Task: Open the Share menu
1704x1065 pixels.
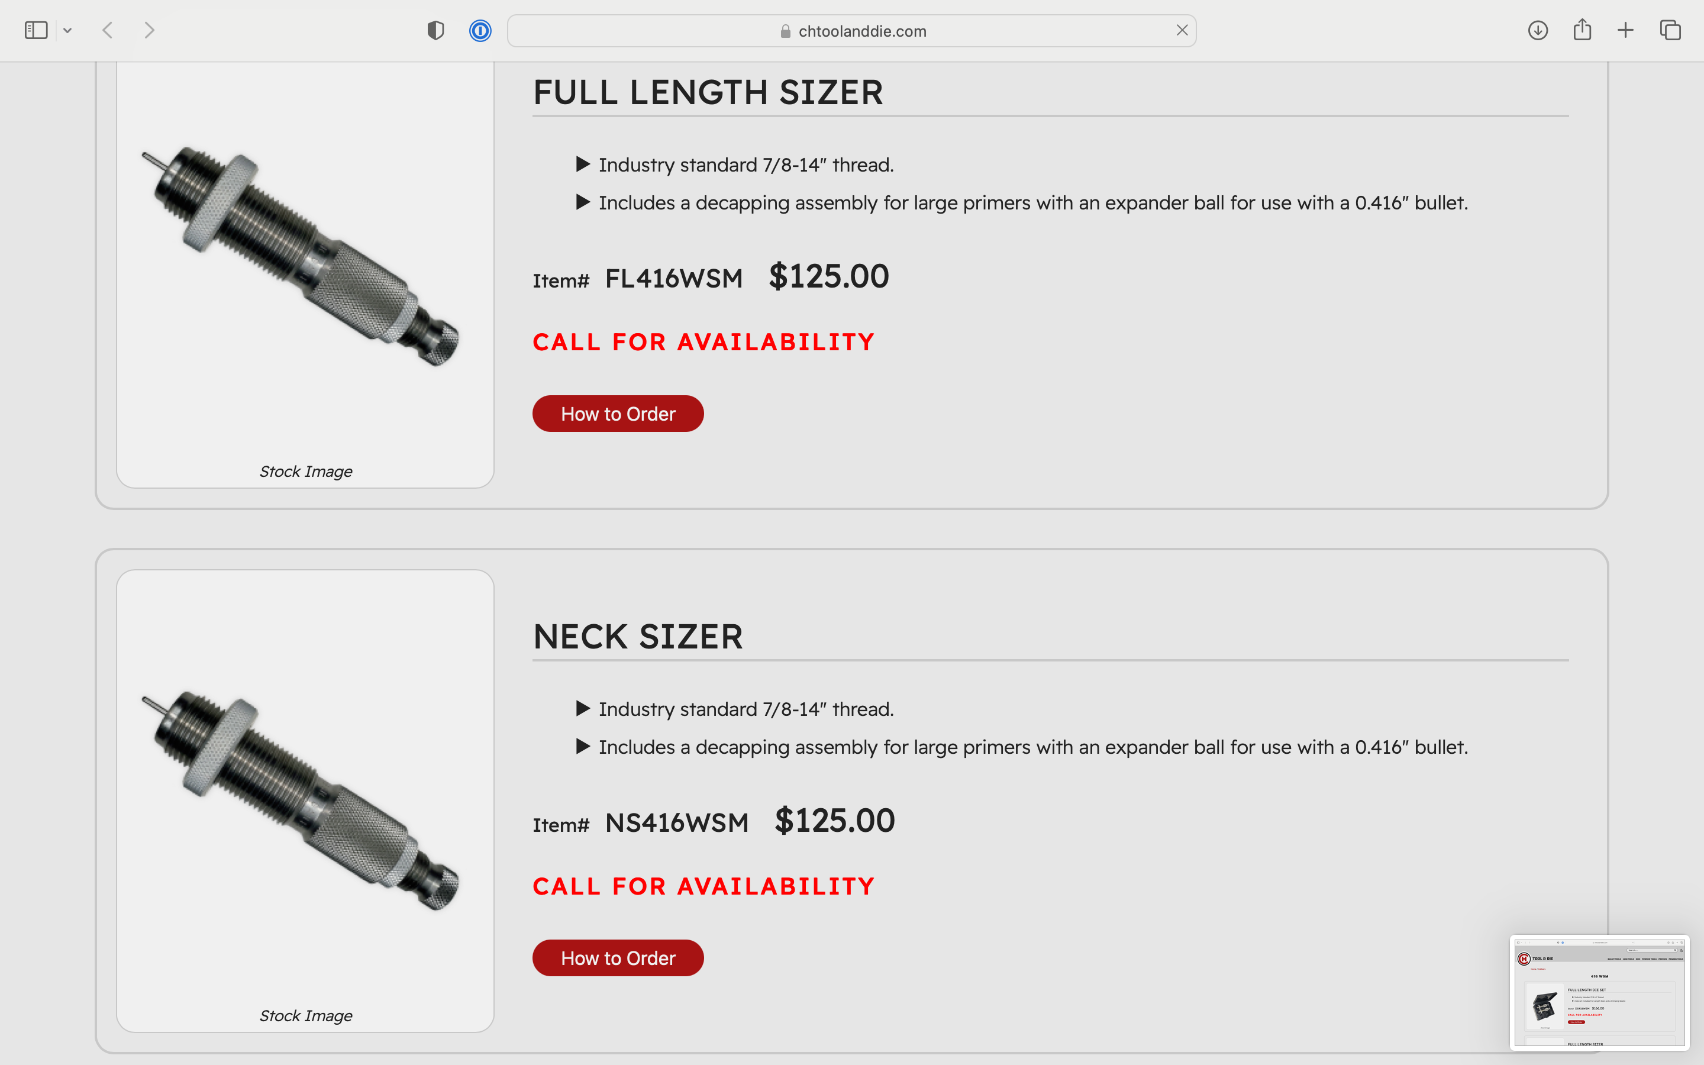Action: [1582, 30]
